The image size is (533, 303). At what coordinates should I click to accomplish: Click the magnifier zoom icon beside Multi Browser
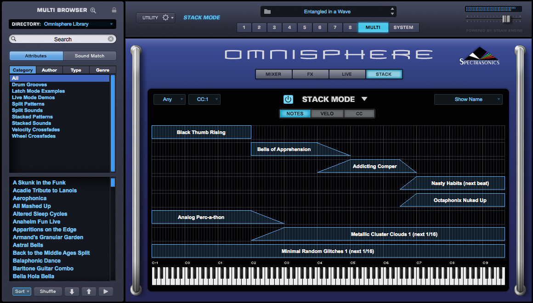tap(93, 10)
